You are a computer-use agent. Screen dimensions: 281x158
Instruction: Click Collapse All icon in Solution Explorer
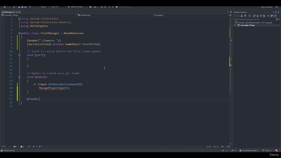261,16
